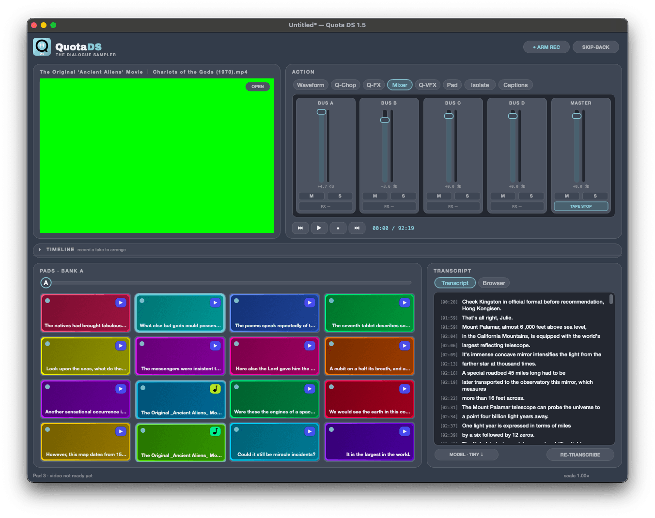The image size is (655, 518).
Task: Activate the TAPE STOP button
Action: [x=581, y=206]
